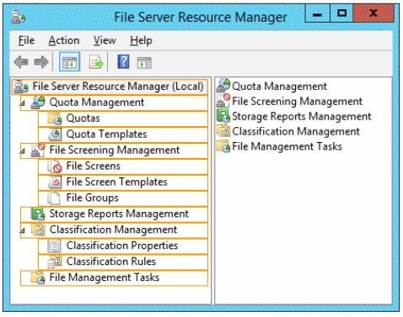Click the Forward arrow toolbar icon
The image size is (403, 317).
(41, 62)
